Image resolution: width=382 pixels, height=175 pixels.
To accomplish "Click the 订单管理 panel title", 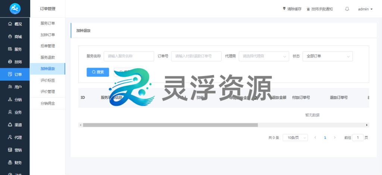I will coord(48,9).
